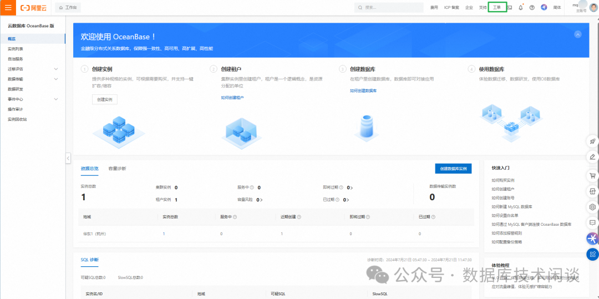Image resolution: width=599 pixels, height=299 pixels.
Task: Expand the 数据传输 sidebar group
Action: 33,79
